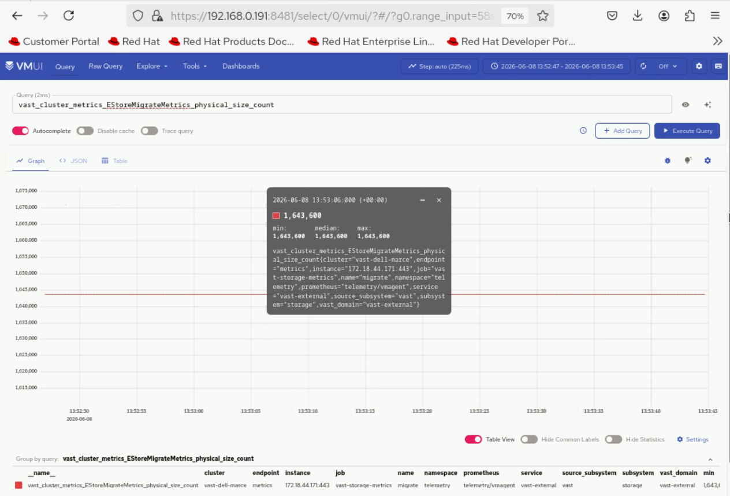730x496 pixels.
Task: Open VMUI settings gear in header
Action: tap(699, 66)
